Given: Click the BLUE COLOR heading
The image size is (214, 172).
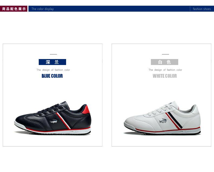Looking at the screenshot, I should click(52, 76).
